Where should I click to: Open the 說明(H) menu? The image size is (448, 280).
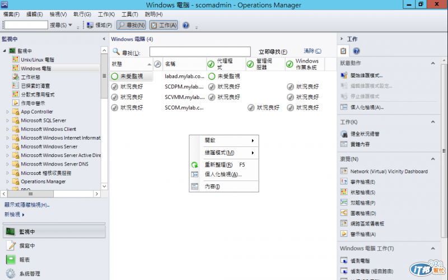tap(153, 15)
